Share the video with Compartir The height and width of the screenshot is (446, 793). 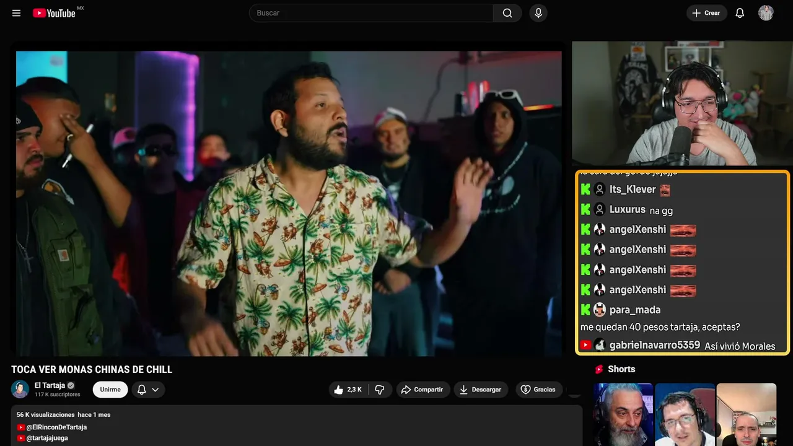(423, 390)
